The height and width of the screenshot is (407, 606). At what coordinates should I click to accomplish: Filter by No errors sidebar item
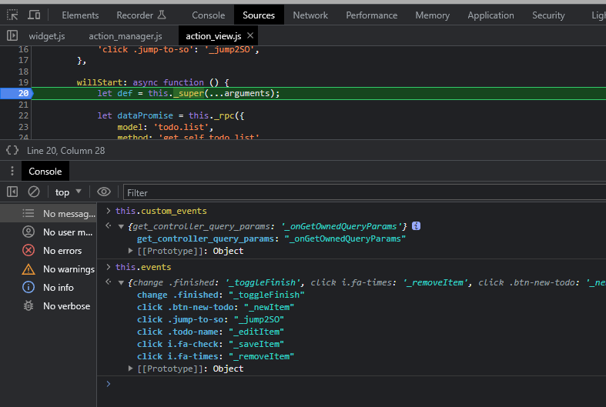tap(49, 250)
